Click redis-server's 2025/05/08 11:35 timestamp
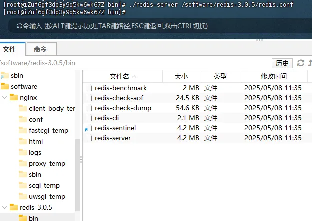This screenshot has width=312, height=221. [273, 138]
